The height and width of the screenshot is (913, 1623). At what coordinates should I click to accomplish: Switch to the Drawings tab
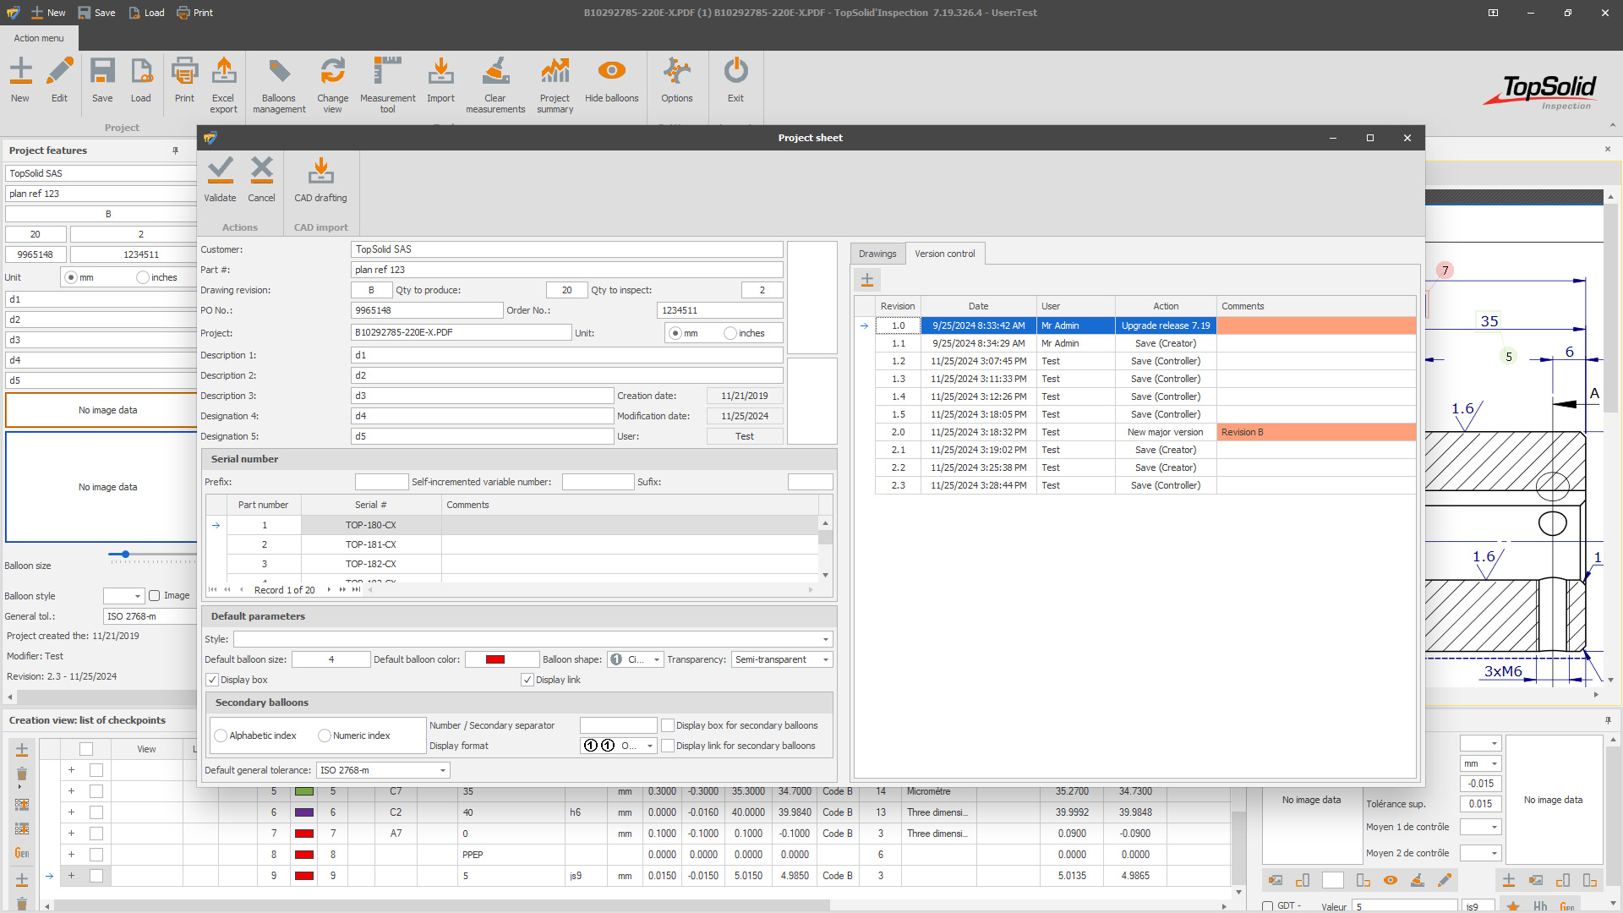point(877,254)
